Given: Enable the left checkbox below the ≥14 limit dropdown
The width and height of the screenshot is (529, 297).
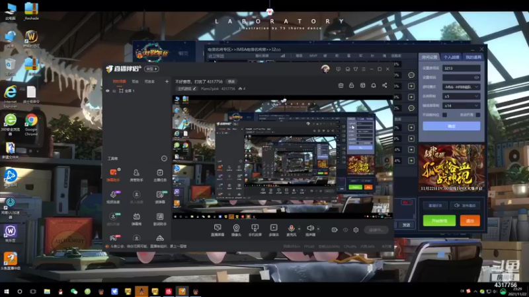Looking at the screenshot, I should tap(444, 115).
